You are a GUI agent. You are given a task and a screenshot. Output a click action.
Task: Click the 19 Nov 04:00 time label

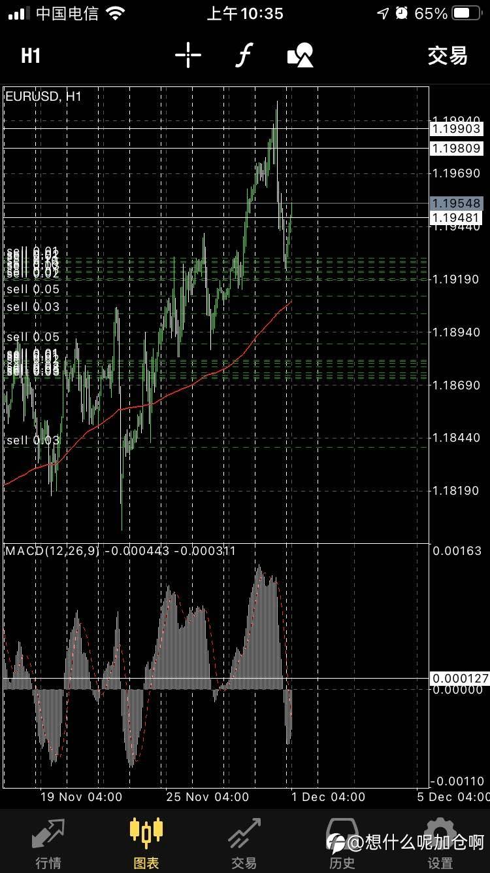[x=81, y=797]
